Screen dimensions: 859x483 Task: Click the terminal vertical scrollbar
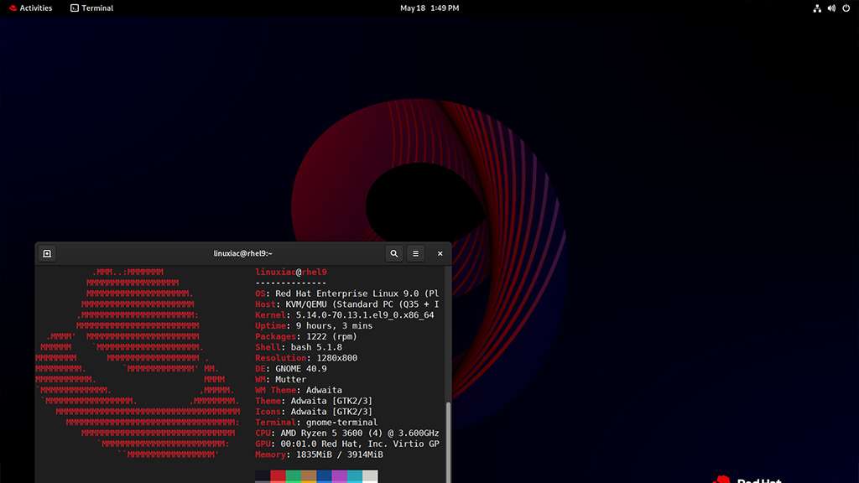pyautogui.click(x=449, y=442)
